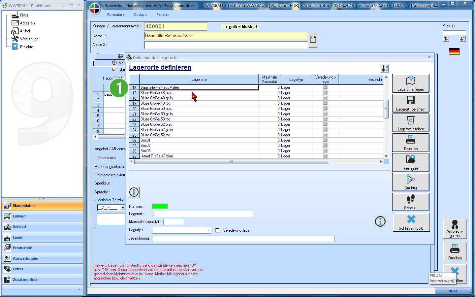Close the dialog with Schließen (ESC)

coord(411,222)
